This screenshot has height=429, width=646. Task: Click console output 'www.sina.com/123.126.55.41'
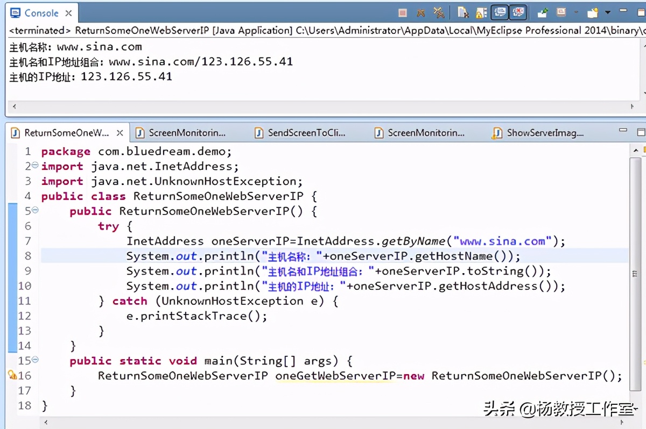201,62
